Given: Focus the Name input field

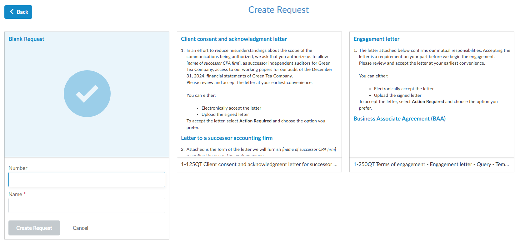Looking at the screenshot, I should click(x=87, y=205).
